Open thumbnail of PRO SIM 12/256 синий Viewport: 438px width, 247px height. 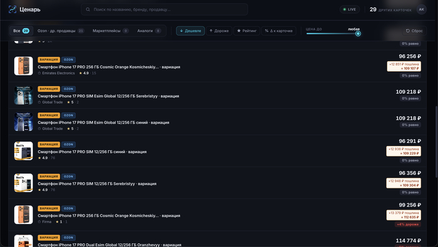coord(24,151)
